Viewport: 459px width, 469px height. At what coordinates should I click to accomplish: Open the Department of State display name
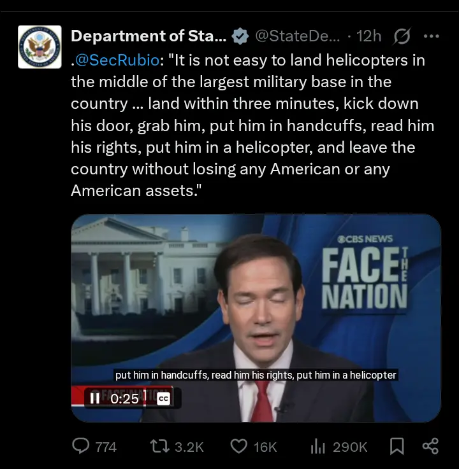[149, 36]
